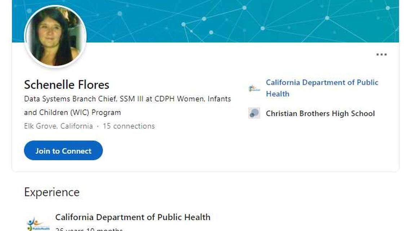Click the blue network-pattern banner image
The image size is (411, 231).
tap(234, 22)
